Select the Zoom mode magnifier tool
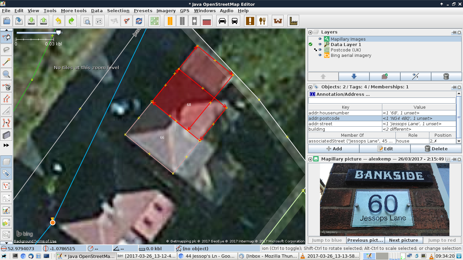This screenshot has width=463, height=260. (x=6, y=74)
